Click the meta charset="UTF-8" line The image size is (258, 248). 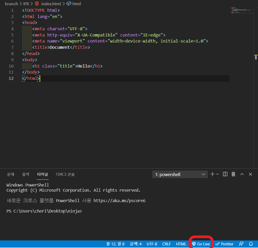(x=60, y=29)
